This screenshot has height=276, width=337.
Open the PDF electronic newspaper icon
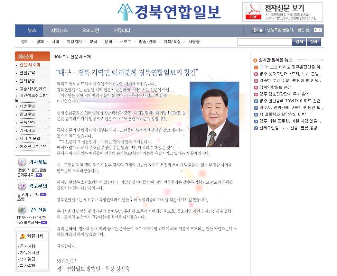point(253,12)
